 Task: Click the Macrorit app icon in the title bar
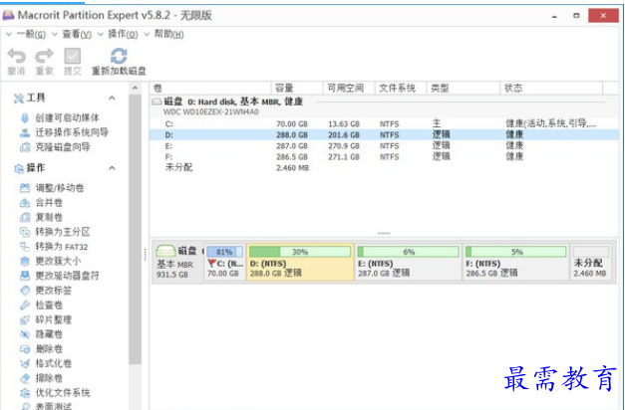click(x=8, y=16)
